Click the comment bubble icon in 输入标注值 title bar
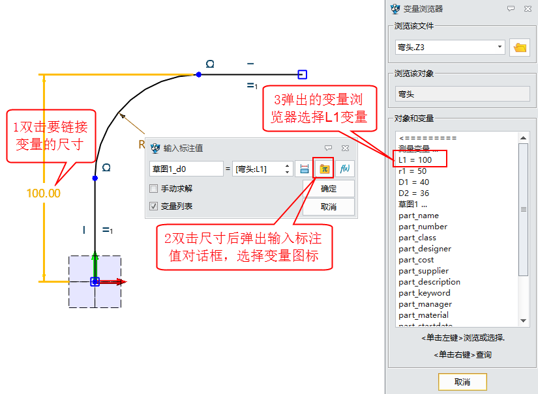 (329, 148)
